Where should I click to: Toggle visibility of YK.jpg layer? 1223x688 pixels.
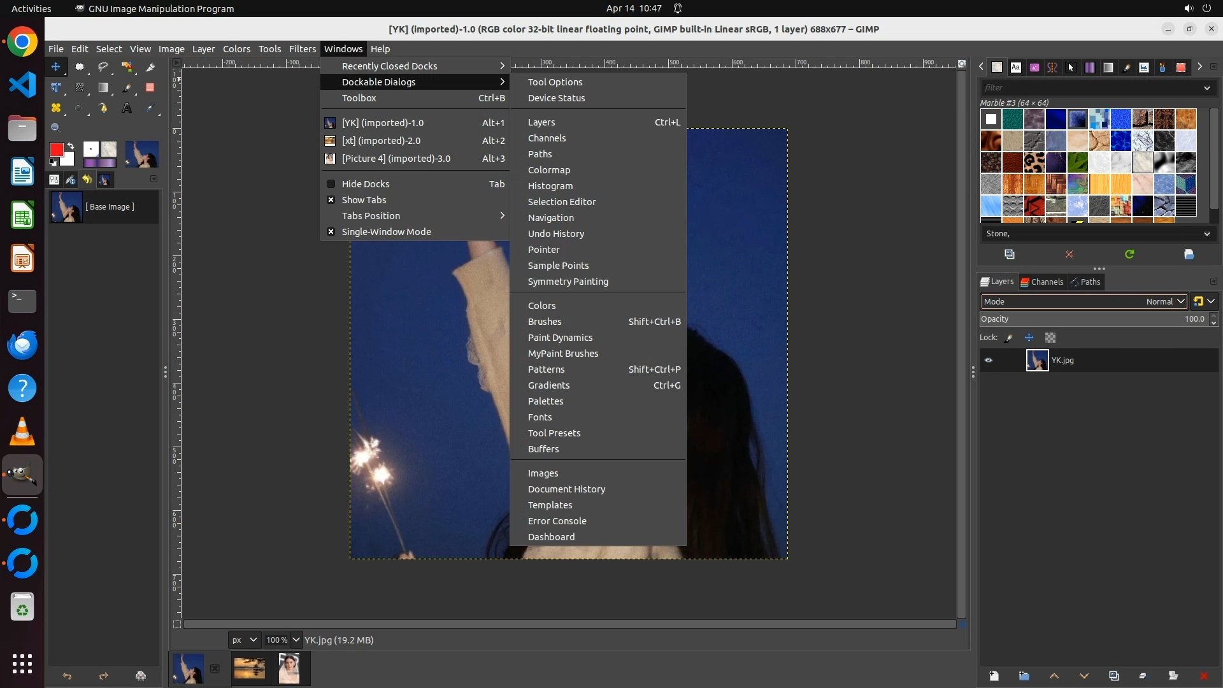point(989,361)
